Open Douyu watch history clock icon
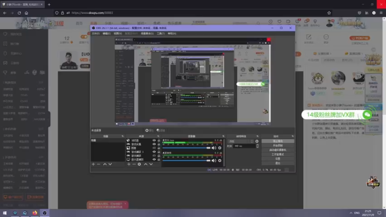 [x=270, y=22]
